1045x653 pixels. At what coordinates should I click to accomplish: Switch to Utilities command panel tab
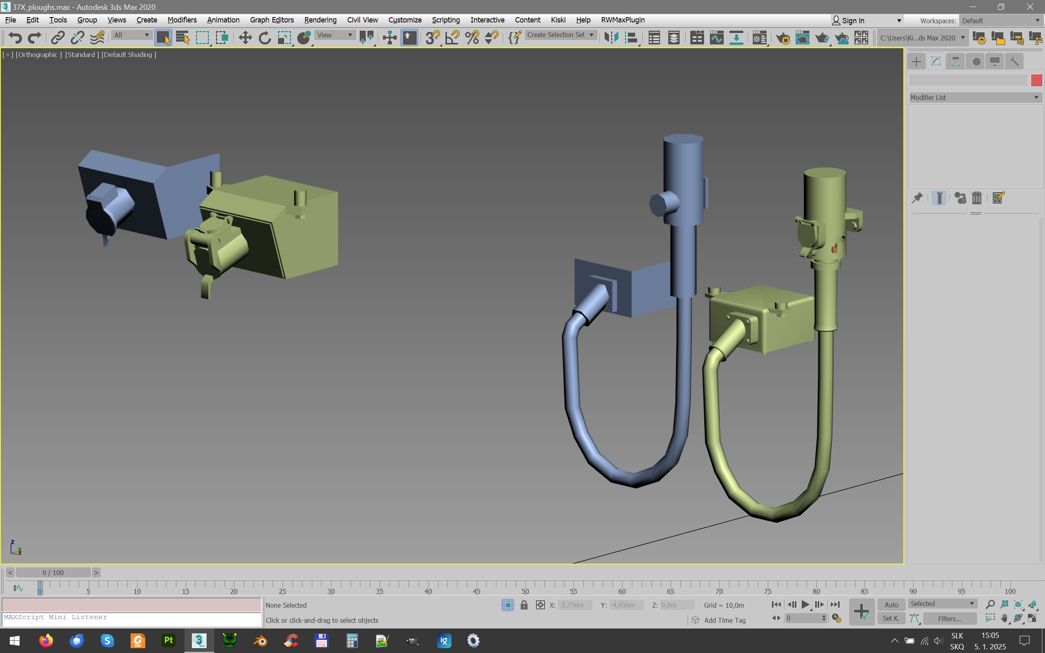pyautogui.click(x=1014, y=62)
